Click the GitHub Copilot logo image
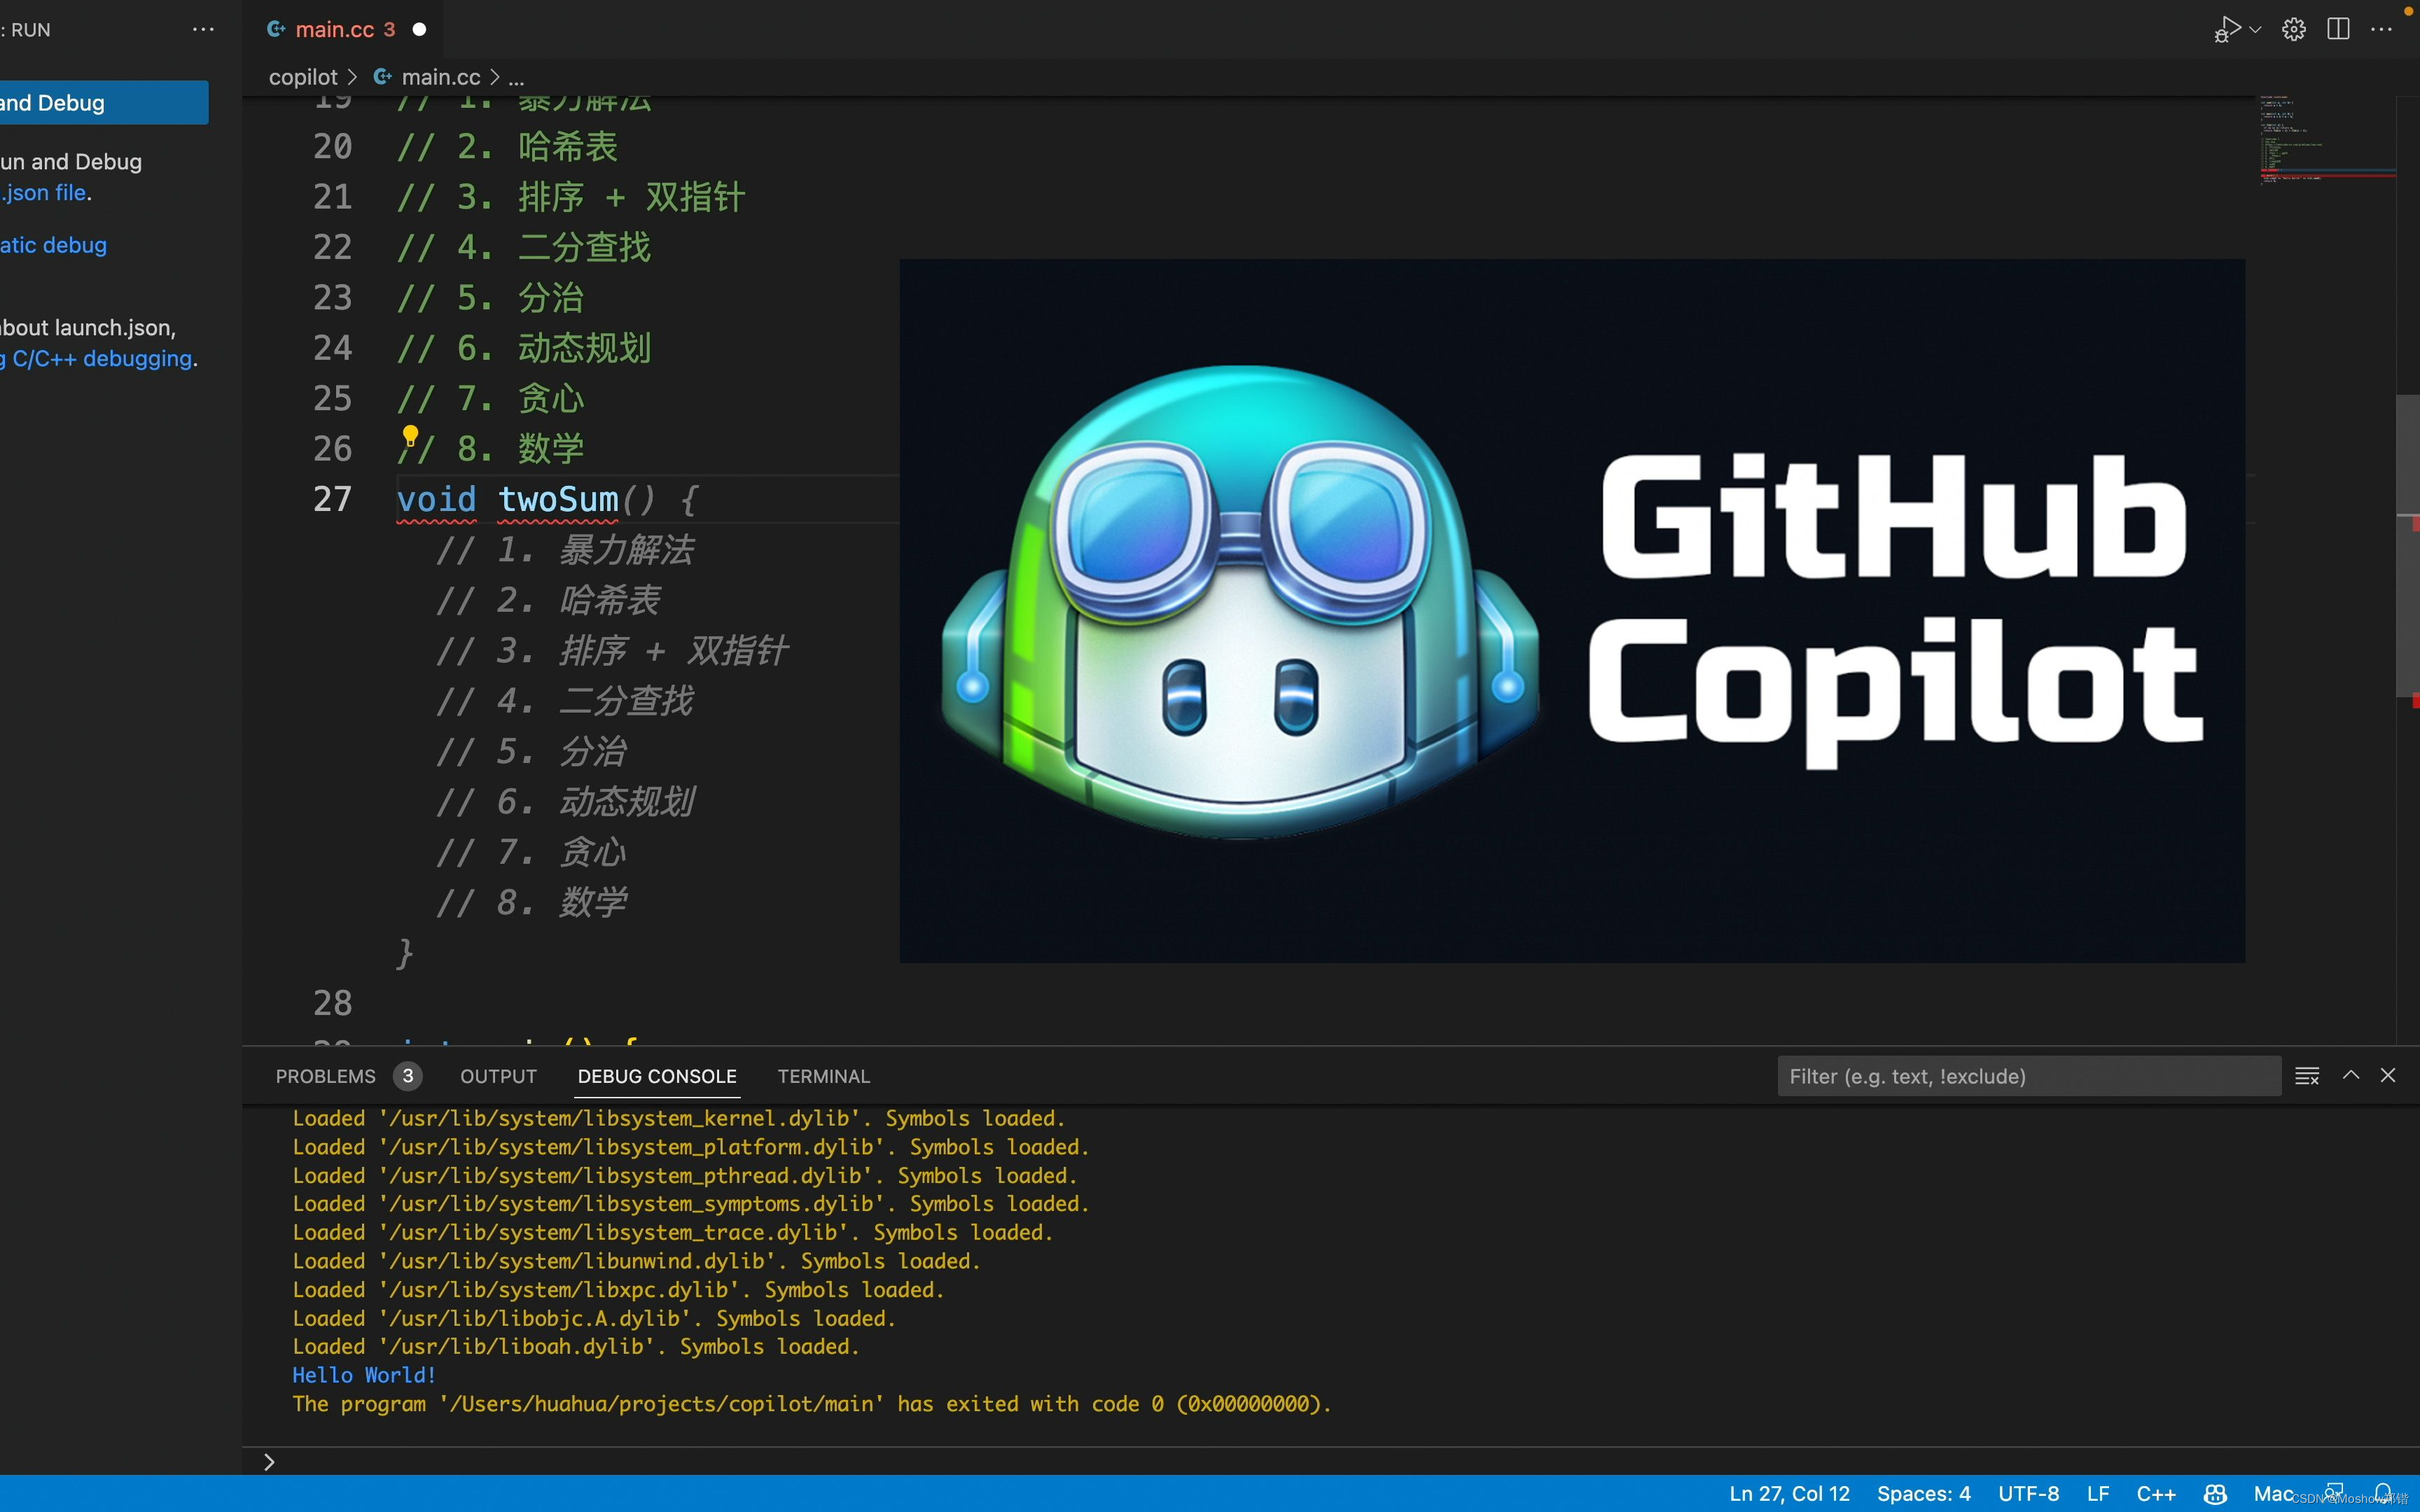Viewport: 2420px width, 1512px height. [x=1572, y=611]
